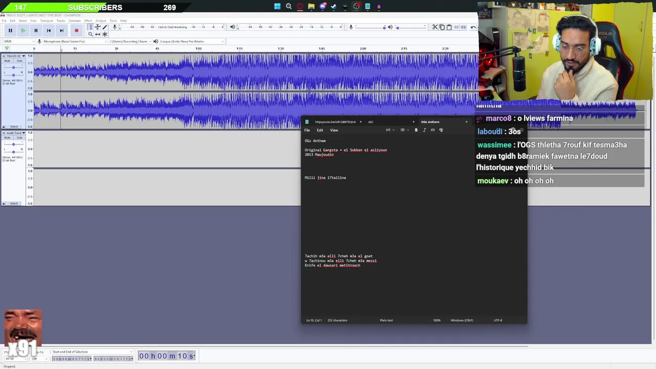Toggle bold formatting in Notepad
656x369 pixels.
416,130
